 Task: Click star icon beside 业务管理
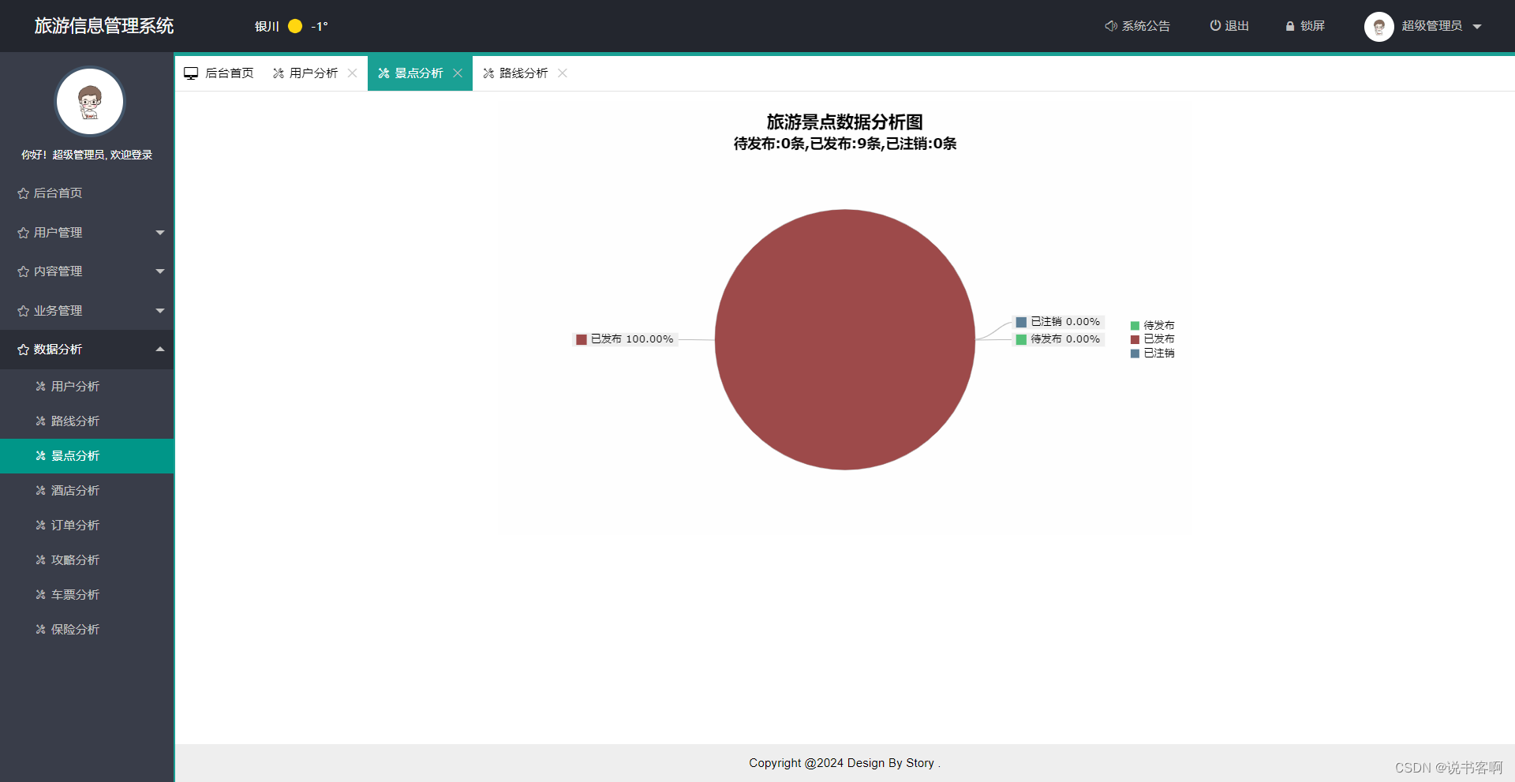point(23,311)
